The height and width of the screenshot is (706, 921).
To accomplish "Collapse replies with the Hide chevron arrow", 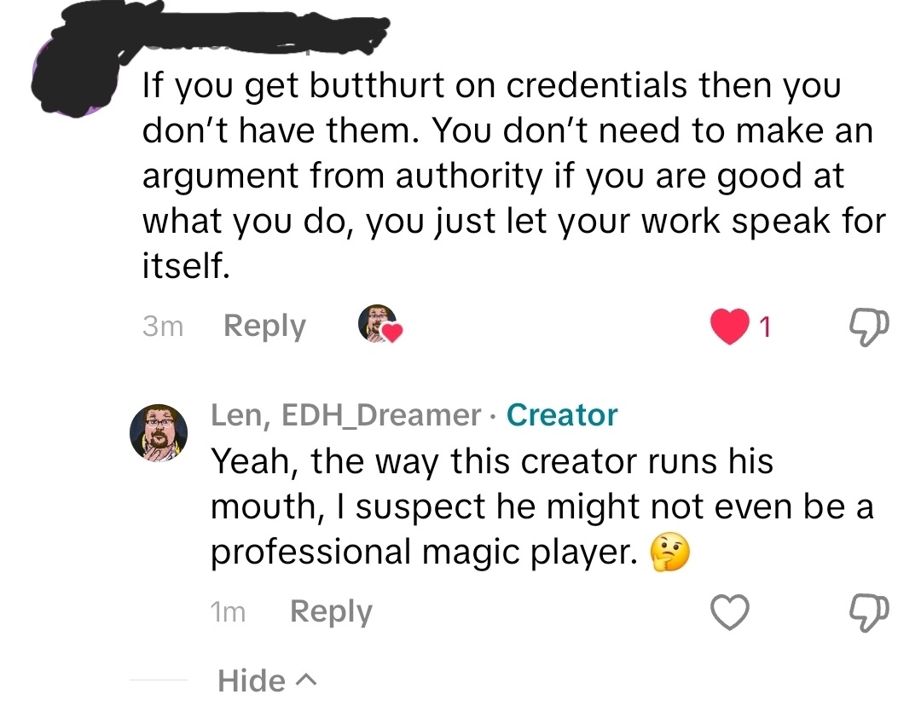I will point(304,681).
